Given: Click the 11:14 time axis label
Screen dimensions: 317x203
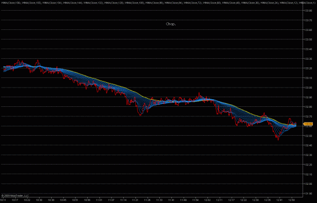Looking at the screenshot, I should [123, 200].
